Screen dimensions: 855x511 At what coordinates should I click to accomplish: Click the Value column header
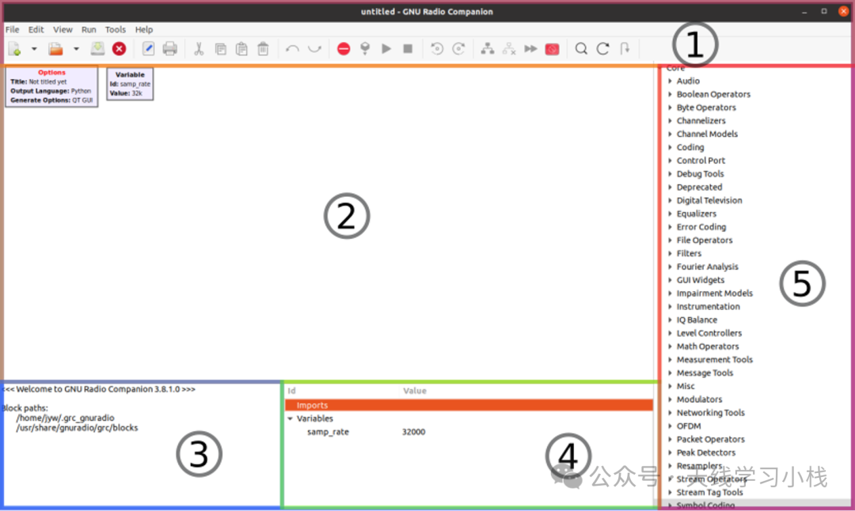[415, 391]
